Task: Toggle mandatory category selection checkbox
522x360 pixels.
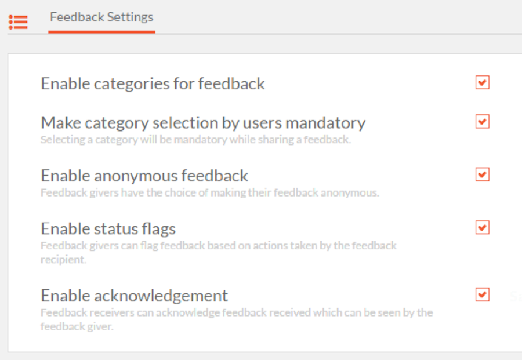Action: [482, 121]
